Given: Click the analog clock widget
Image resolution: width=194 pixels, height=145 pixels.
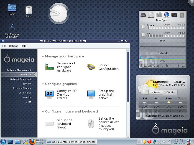Looking at the screenshot, I should pos(59,14).
